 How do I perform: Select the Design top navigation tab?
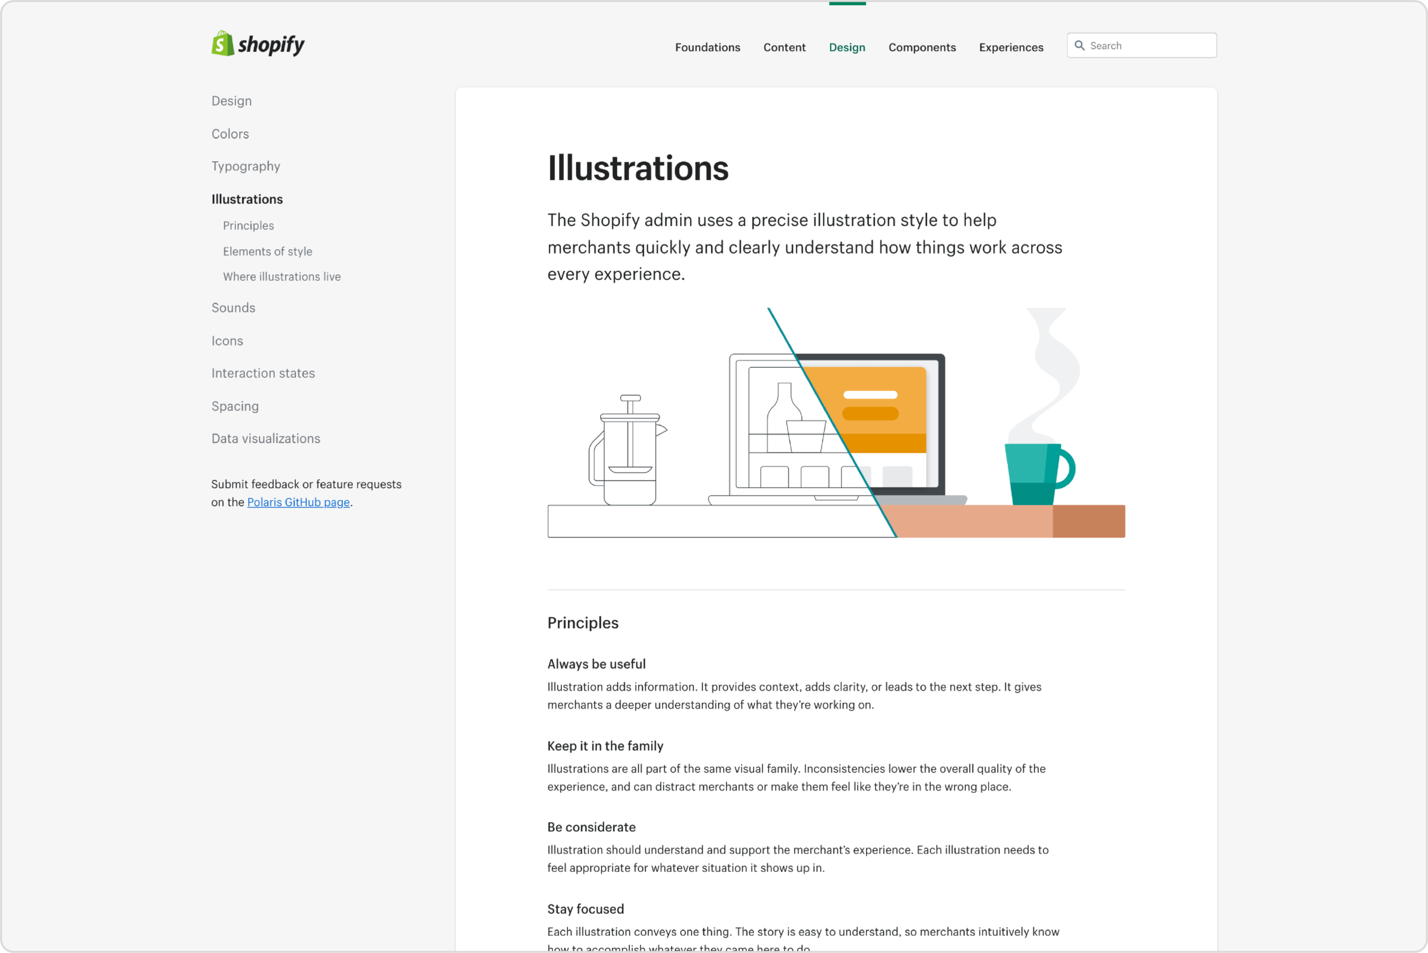[847, 47]
